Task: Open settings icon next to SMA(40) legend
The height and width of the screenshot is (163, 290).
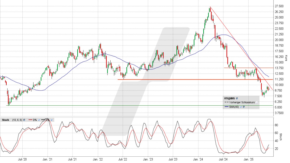Action: (x=244, y=107)
